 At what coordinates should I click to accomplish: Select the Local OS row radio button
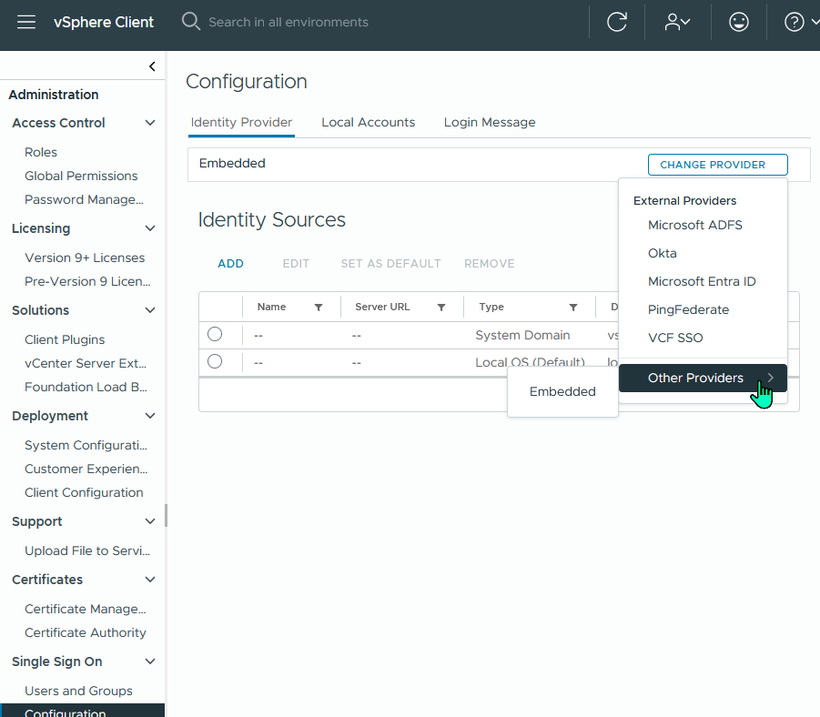tap(215, 361)
